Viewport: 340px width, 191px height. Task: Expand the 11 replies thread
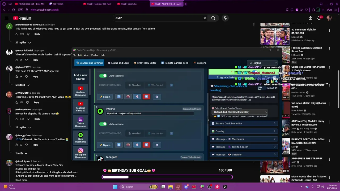[23, 127]
